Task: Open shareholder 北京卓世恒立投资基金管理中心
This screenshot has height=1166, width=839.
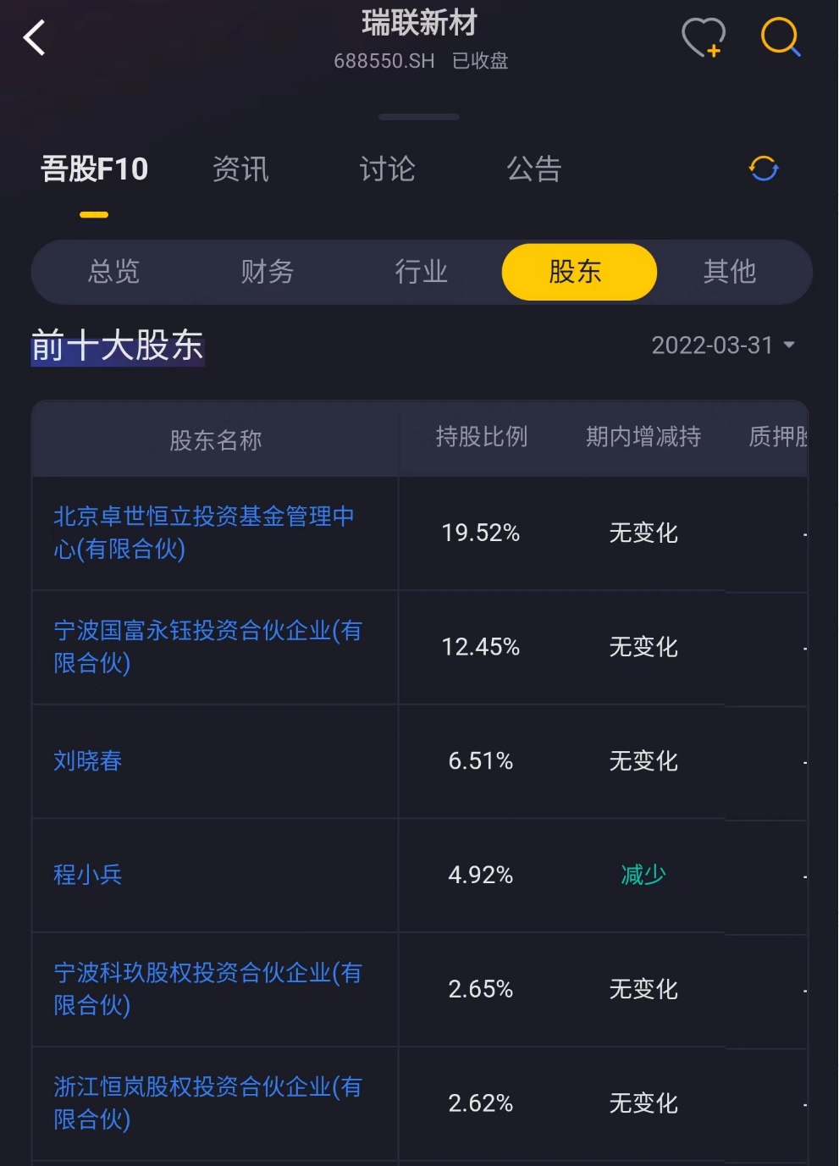Action: click(x=203, y=533)
